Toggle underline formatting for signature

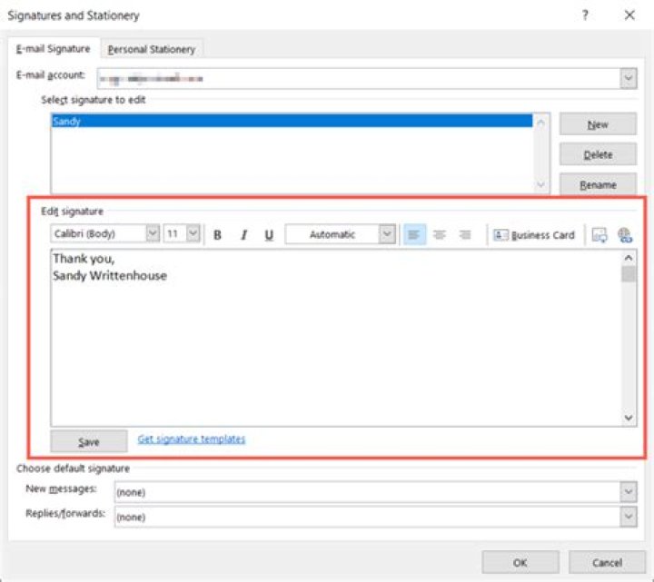269,235
